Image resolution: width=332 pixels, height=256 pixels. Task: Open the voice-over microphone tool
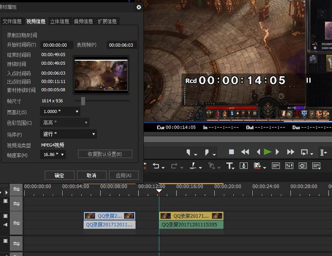tap(243, 166)
